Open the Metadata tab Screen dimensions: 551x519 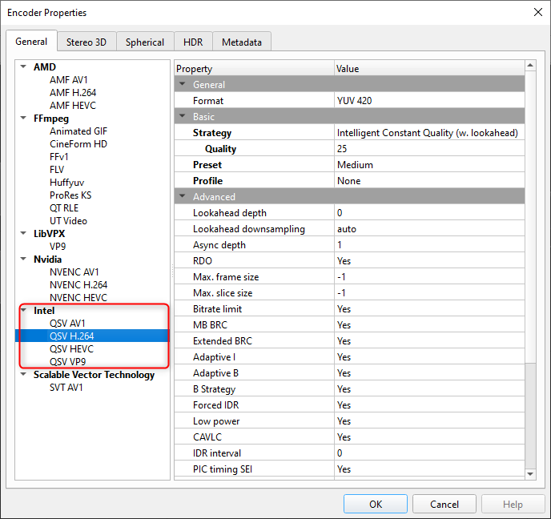[241, 42]
